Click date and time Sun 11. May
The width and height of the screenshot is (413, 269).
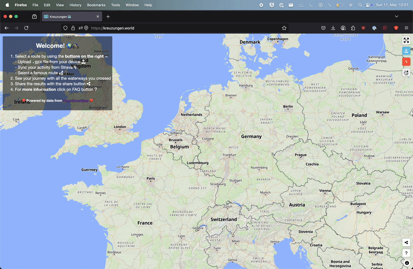tap(392, 5)
